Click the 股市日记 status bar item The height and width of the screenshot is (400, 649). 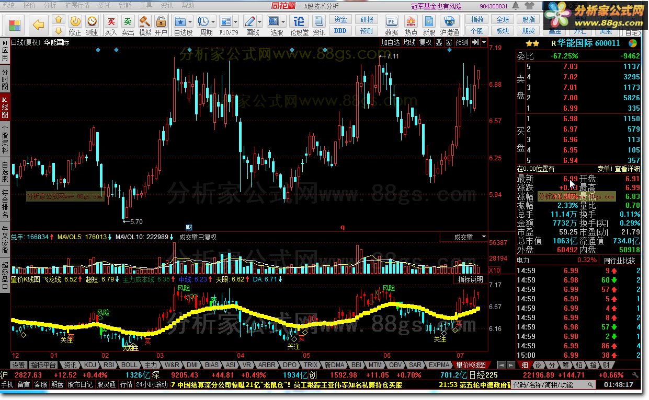(80, 385)
